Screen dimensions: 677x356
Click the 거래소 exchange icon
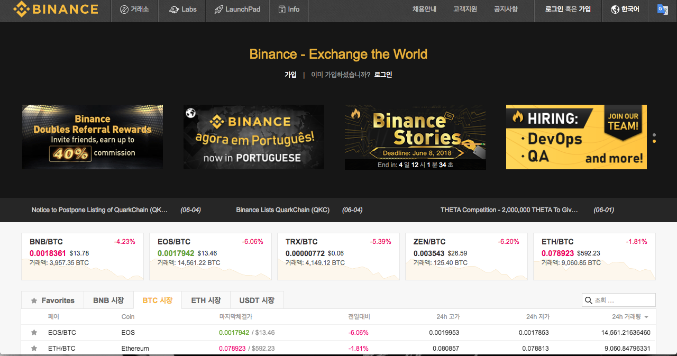pyautogui.click(x=124, y=10)
